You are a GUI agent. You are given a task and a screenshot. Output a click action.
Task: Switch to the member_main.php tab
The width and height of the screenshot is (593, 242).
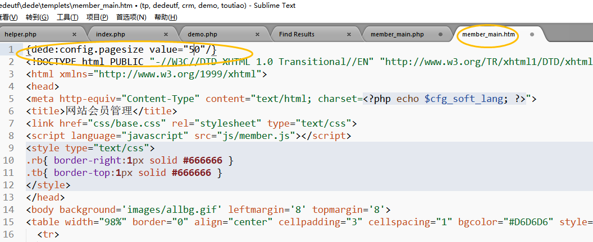click(397, 34)
